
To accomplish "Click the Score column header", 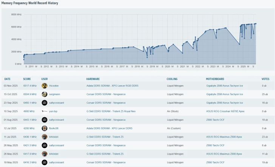I will (27, 79).
